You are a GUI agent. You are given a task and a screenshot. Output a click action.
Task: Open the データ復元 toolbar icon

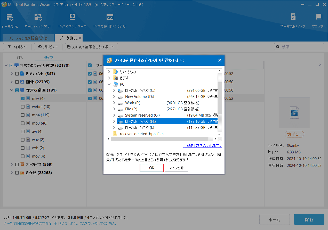click(x=10, y=17)
